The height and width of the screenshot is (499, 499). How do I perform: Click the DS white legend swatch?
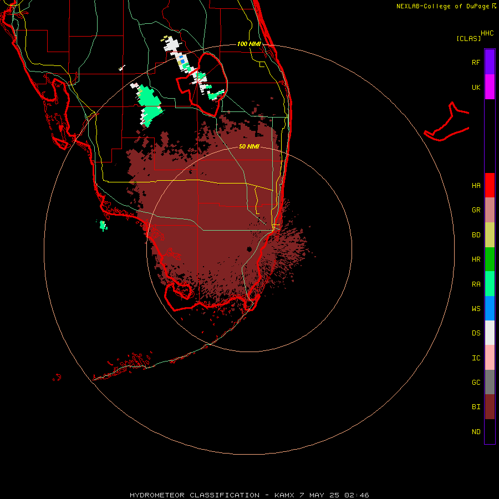(x=490, y=333)
